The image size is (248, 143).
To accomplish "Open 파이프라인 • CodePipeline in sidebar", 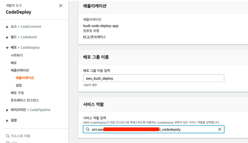I will tap(30, 110).
